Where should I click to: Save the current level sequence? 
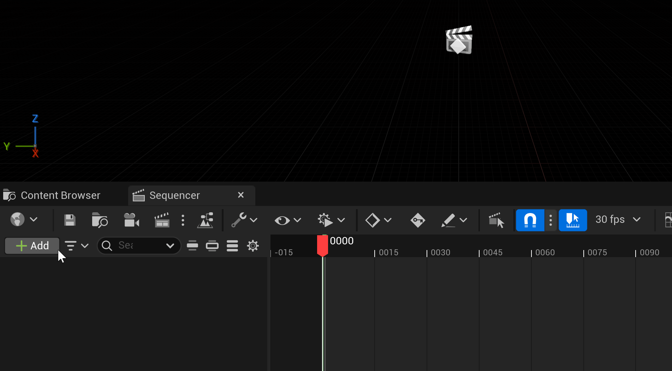coord(70,220)
